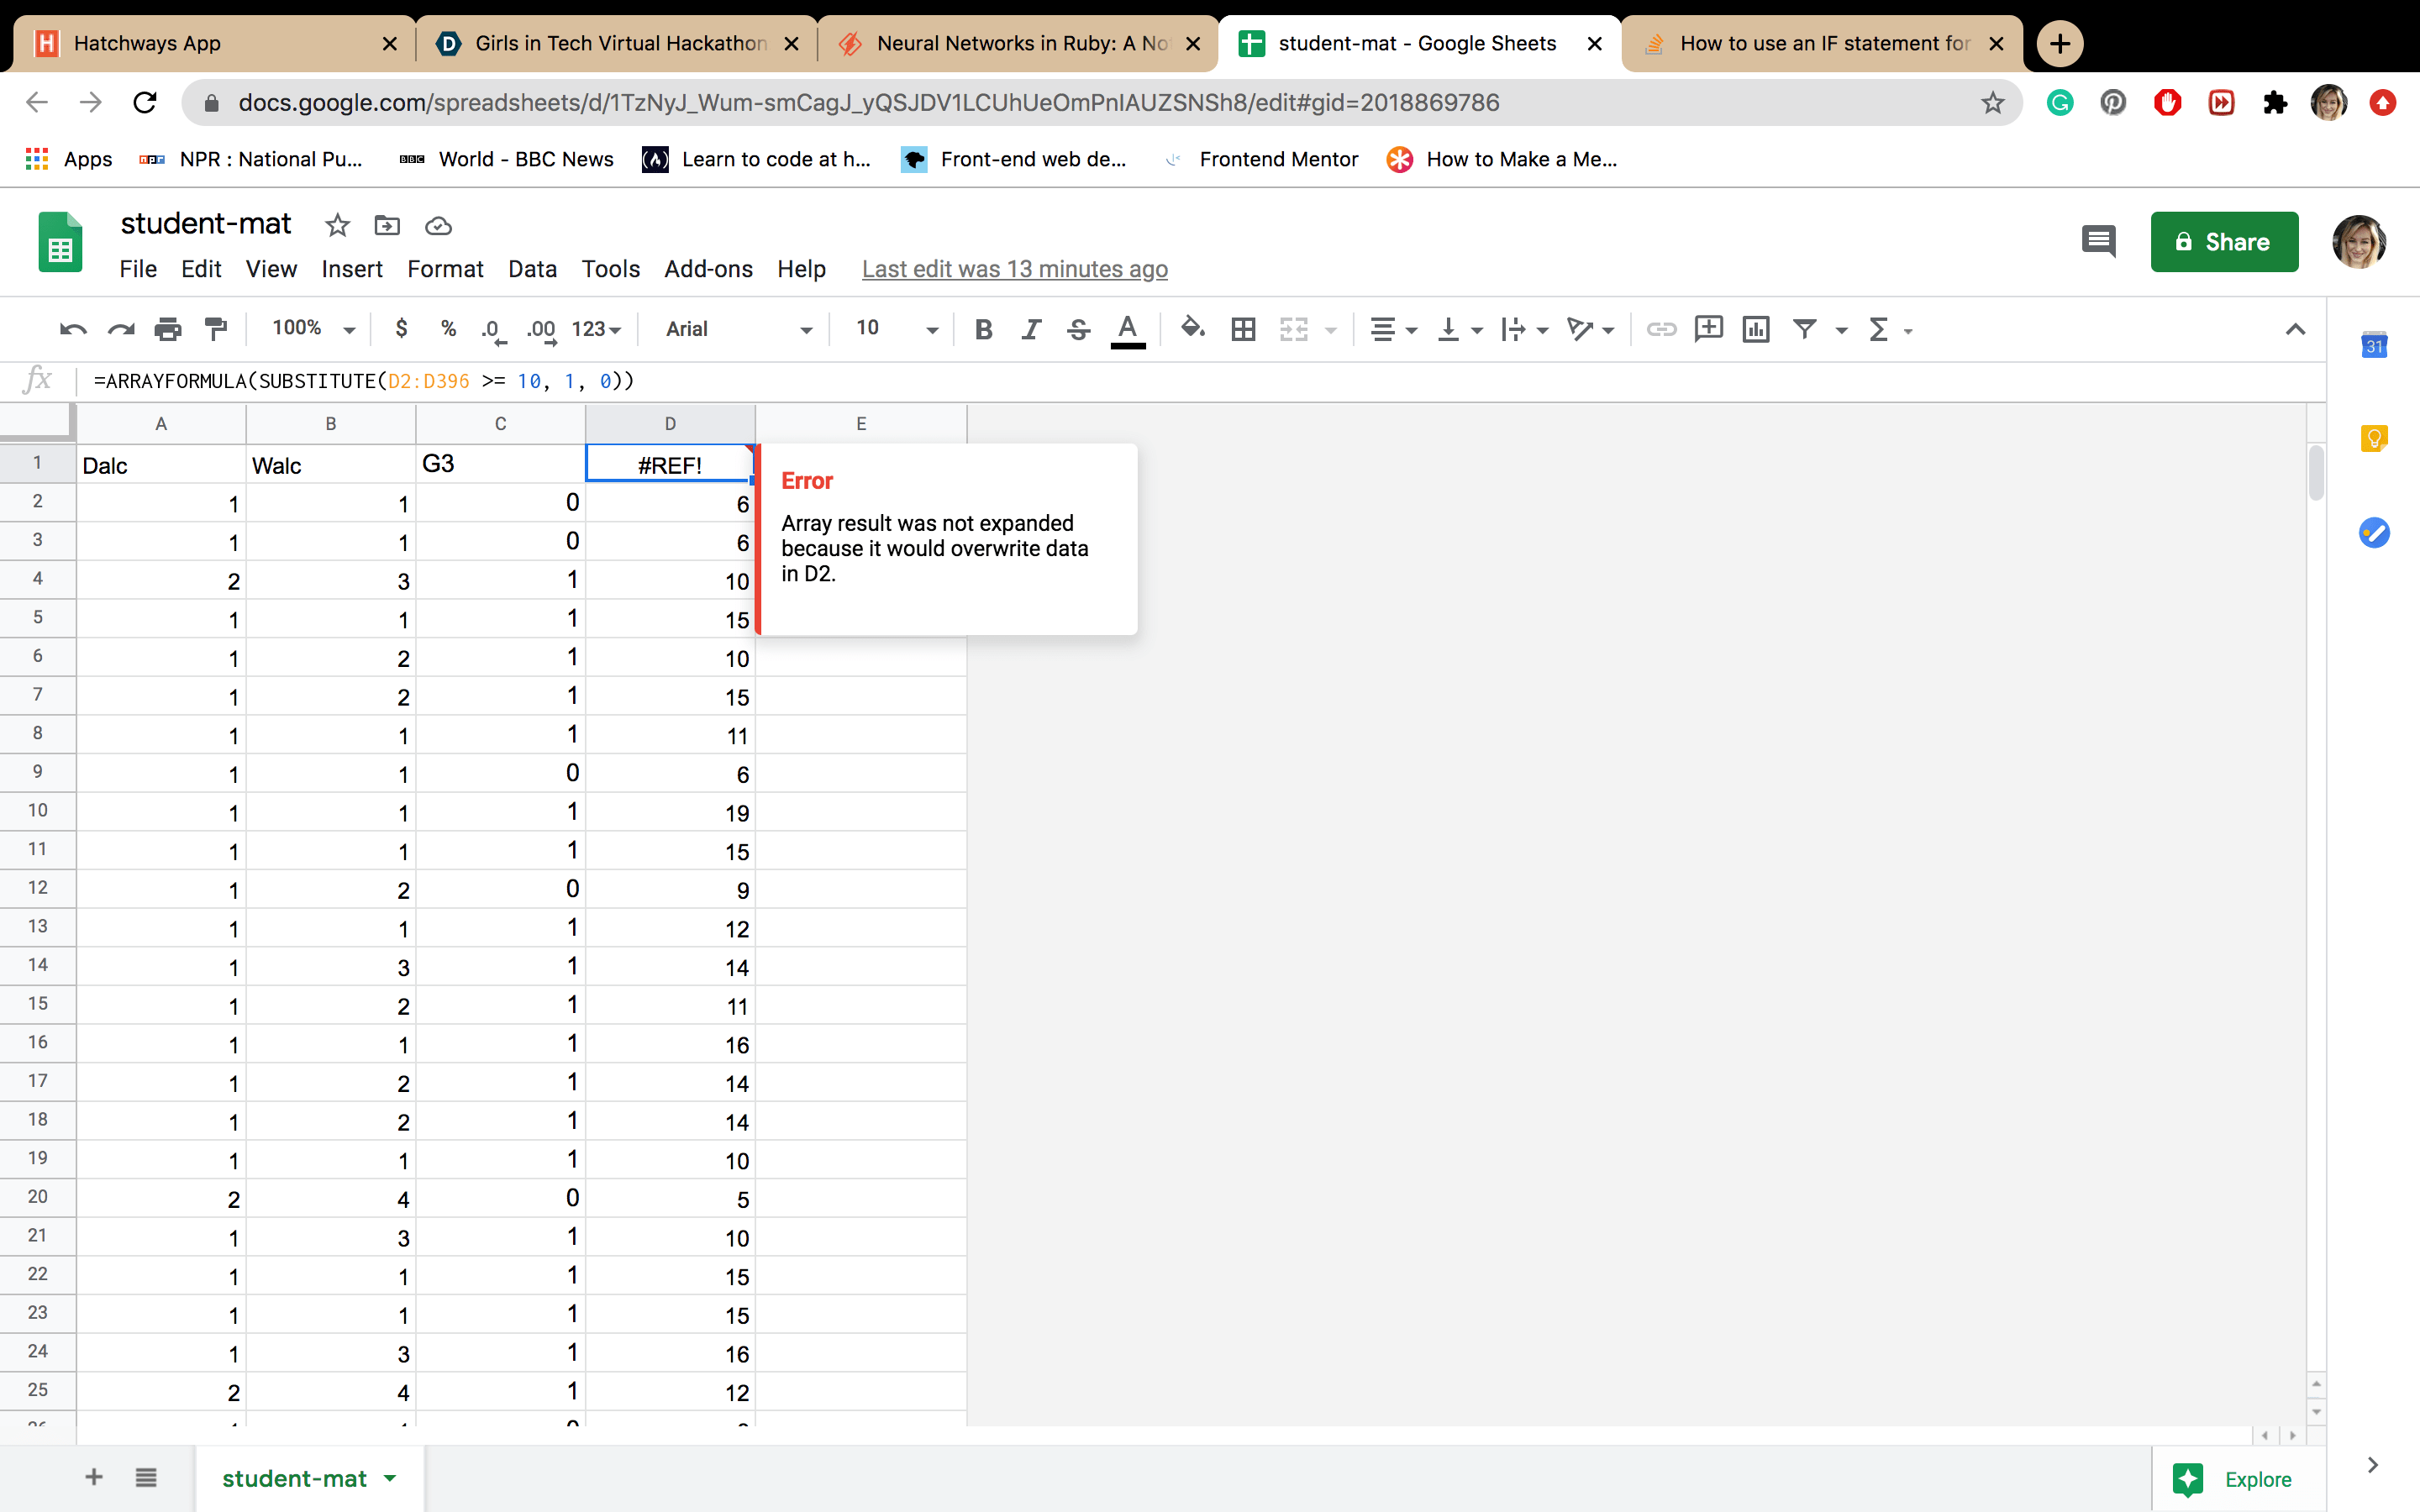Reload the page in browser
2420x1512 pixels.
(x=145, y=102)
